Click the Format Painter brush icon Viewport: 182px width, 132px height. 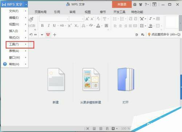[31, 20]
